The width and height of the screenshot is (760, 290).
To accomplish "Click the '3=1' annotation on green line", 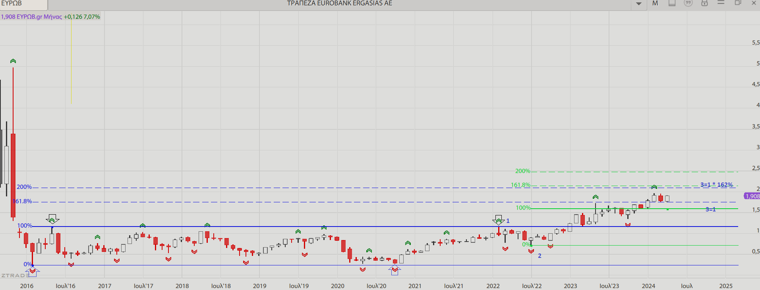I will 711,209.
